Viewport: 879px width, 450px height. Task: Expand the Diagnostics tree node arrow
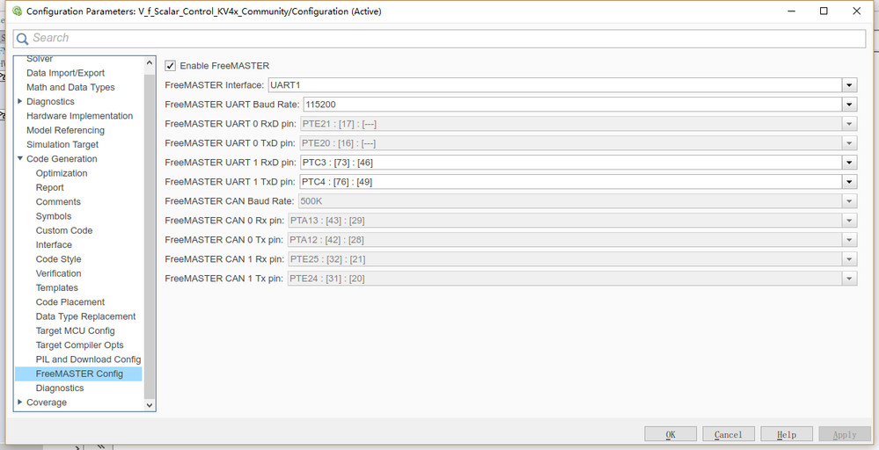20,101
